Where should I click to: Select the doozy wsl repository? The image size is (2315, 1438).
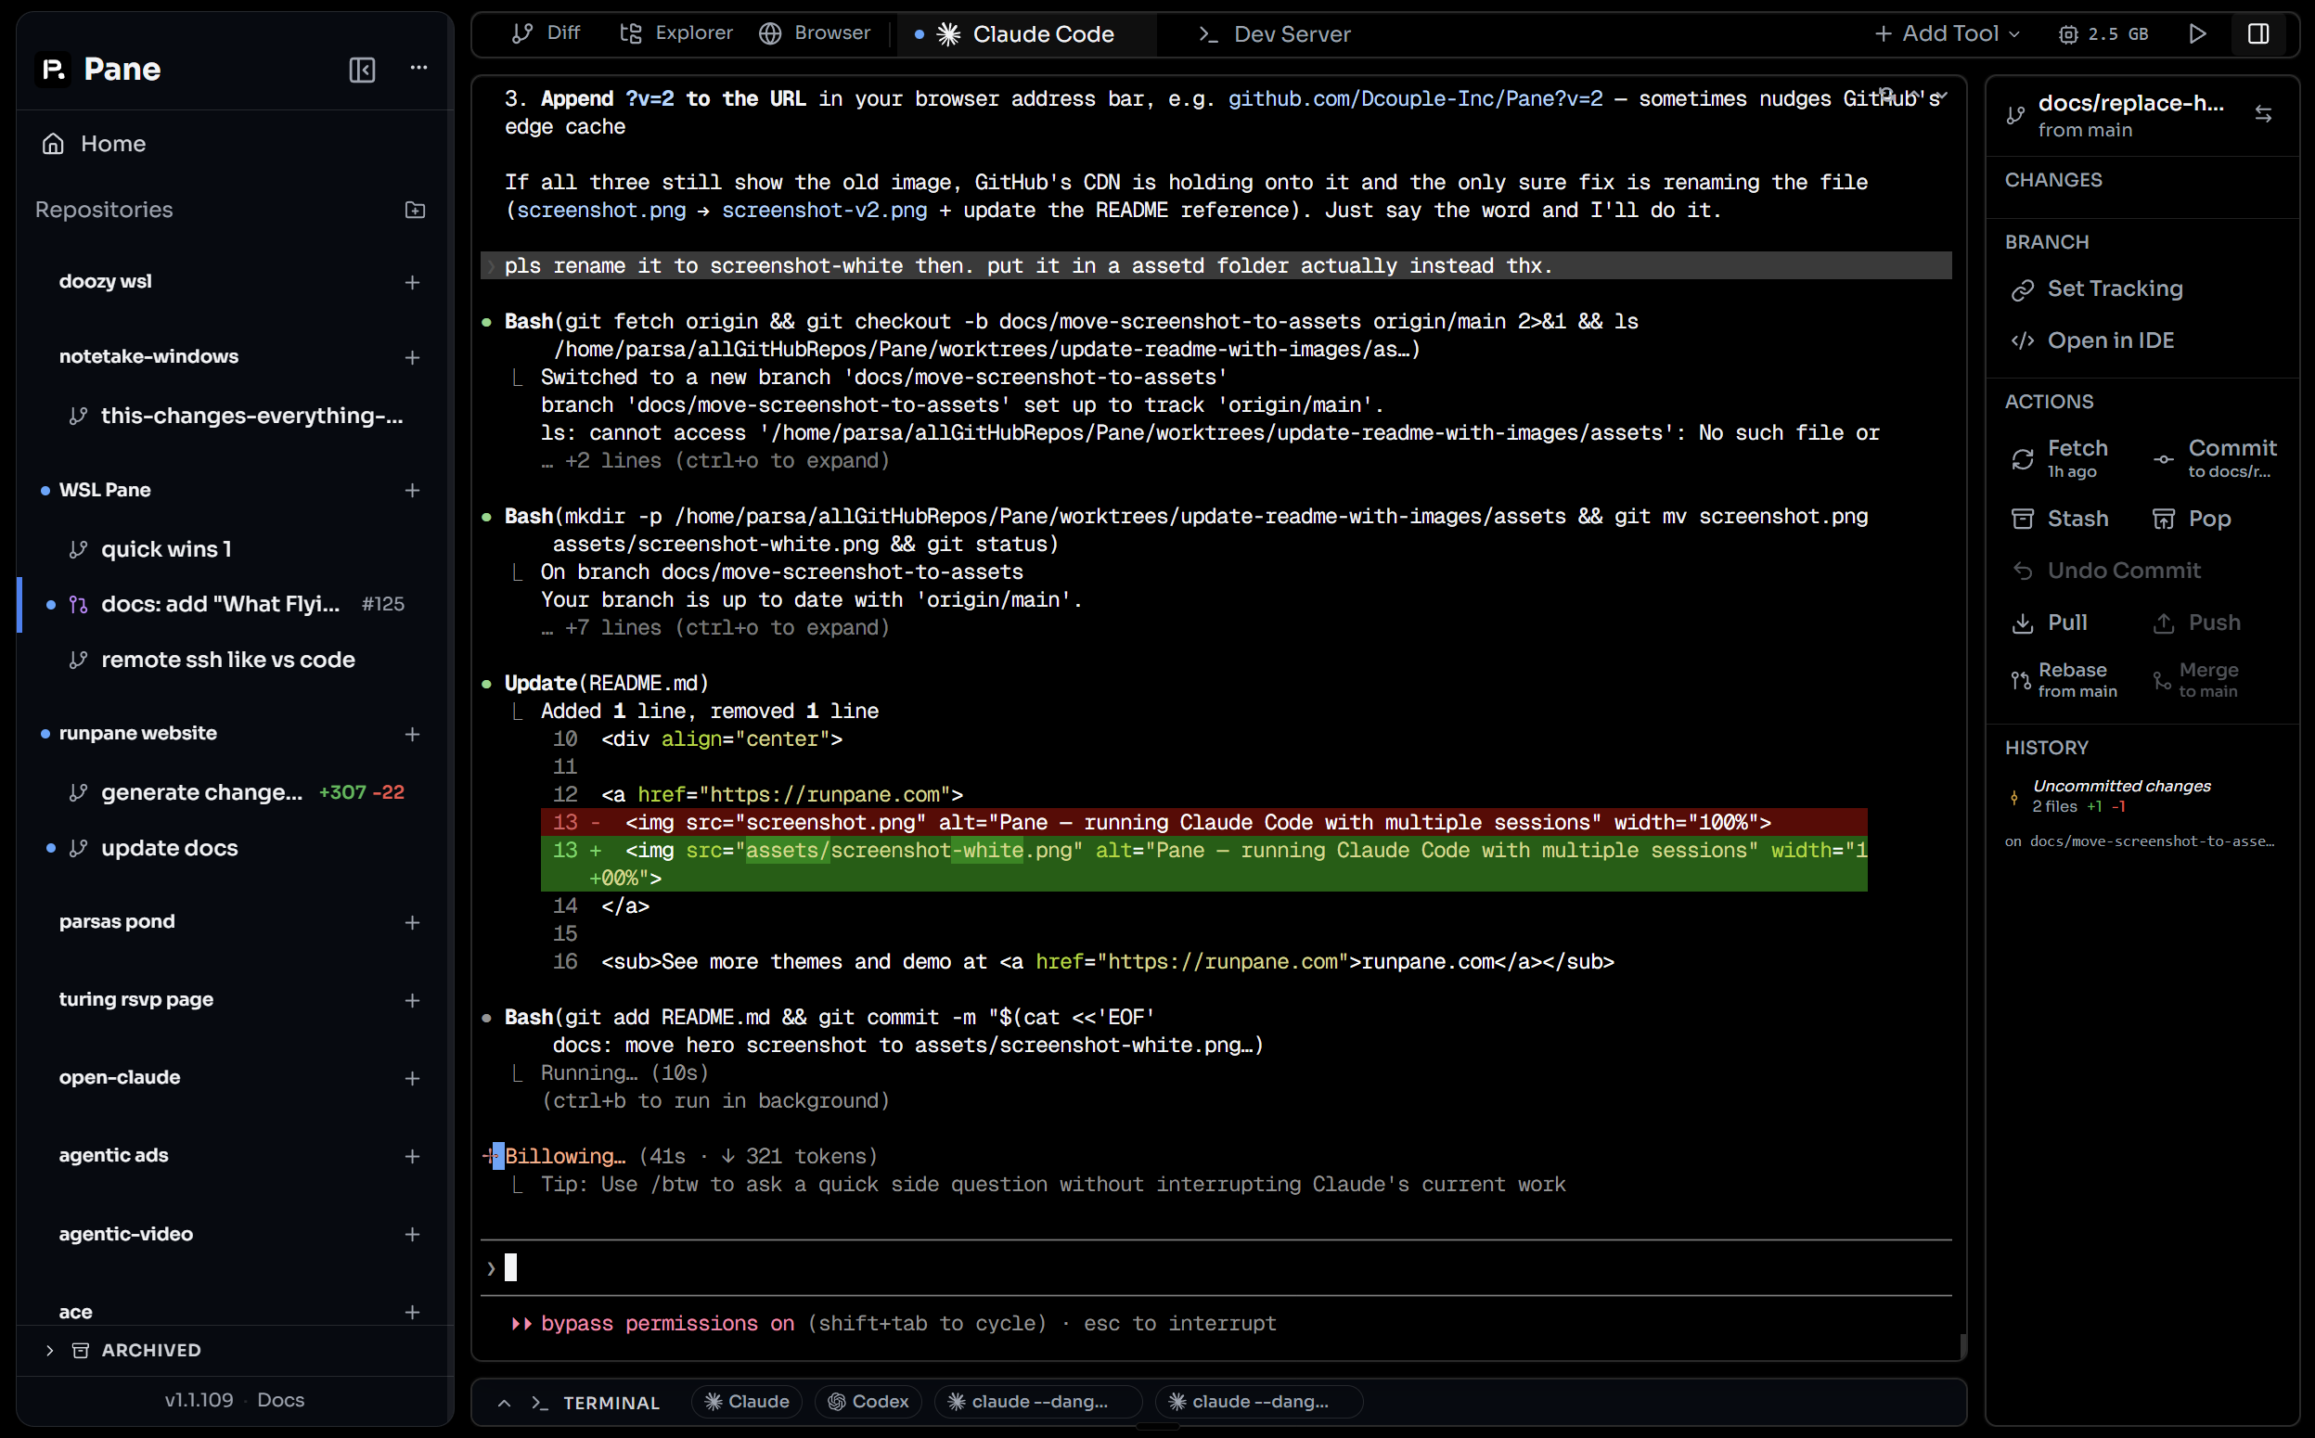[x=106, y=281]
